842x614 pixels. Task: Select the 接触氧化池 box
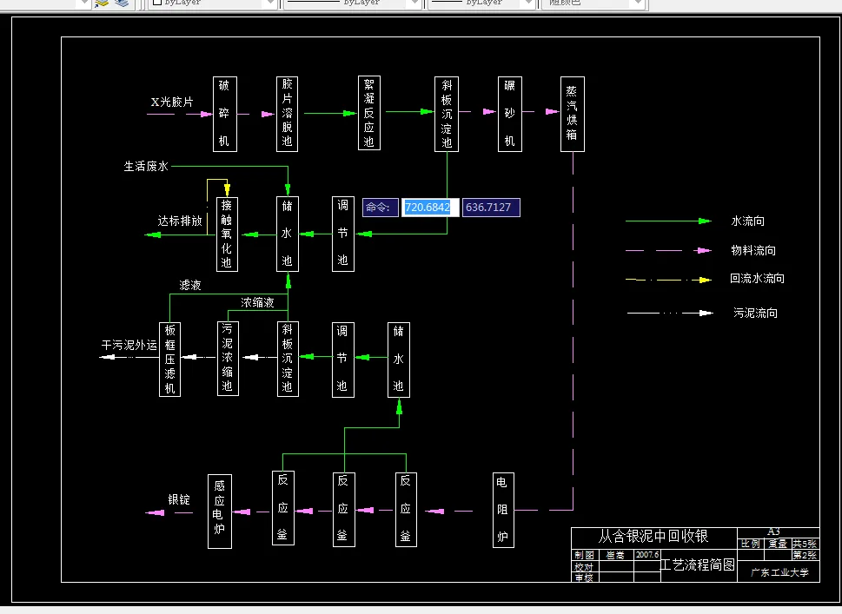point(227,234)
